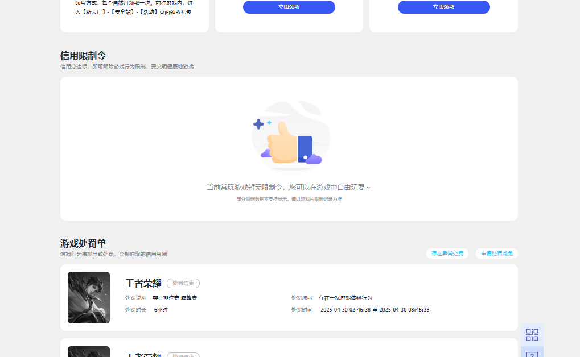Click penalty reason 存在干扰游戏体验行为
The height and width of the screenshot is (357, 580).
[x=345, y=298]
